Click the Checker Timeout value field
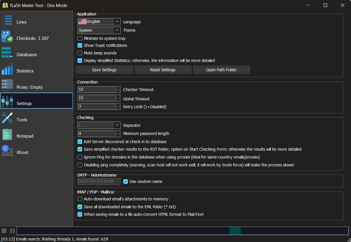 tap(97, 90)
